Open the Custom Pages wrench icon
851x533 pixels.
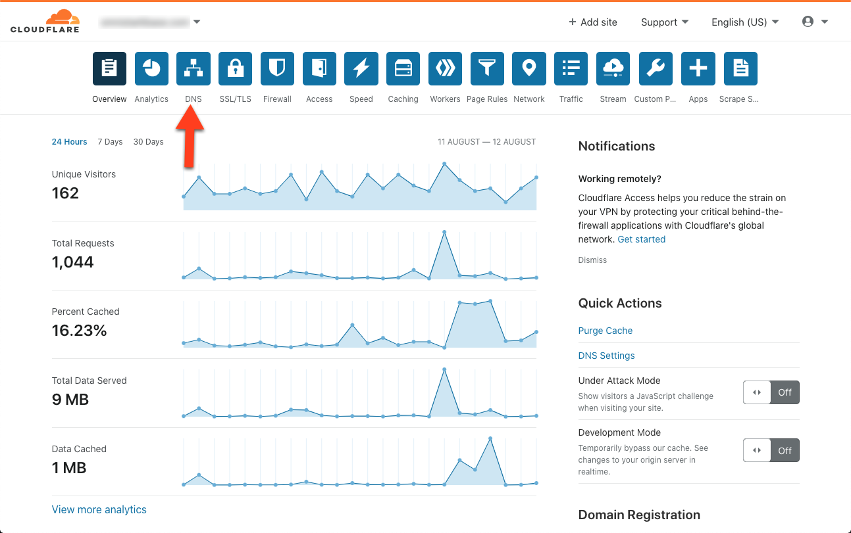point(656,69)
